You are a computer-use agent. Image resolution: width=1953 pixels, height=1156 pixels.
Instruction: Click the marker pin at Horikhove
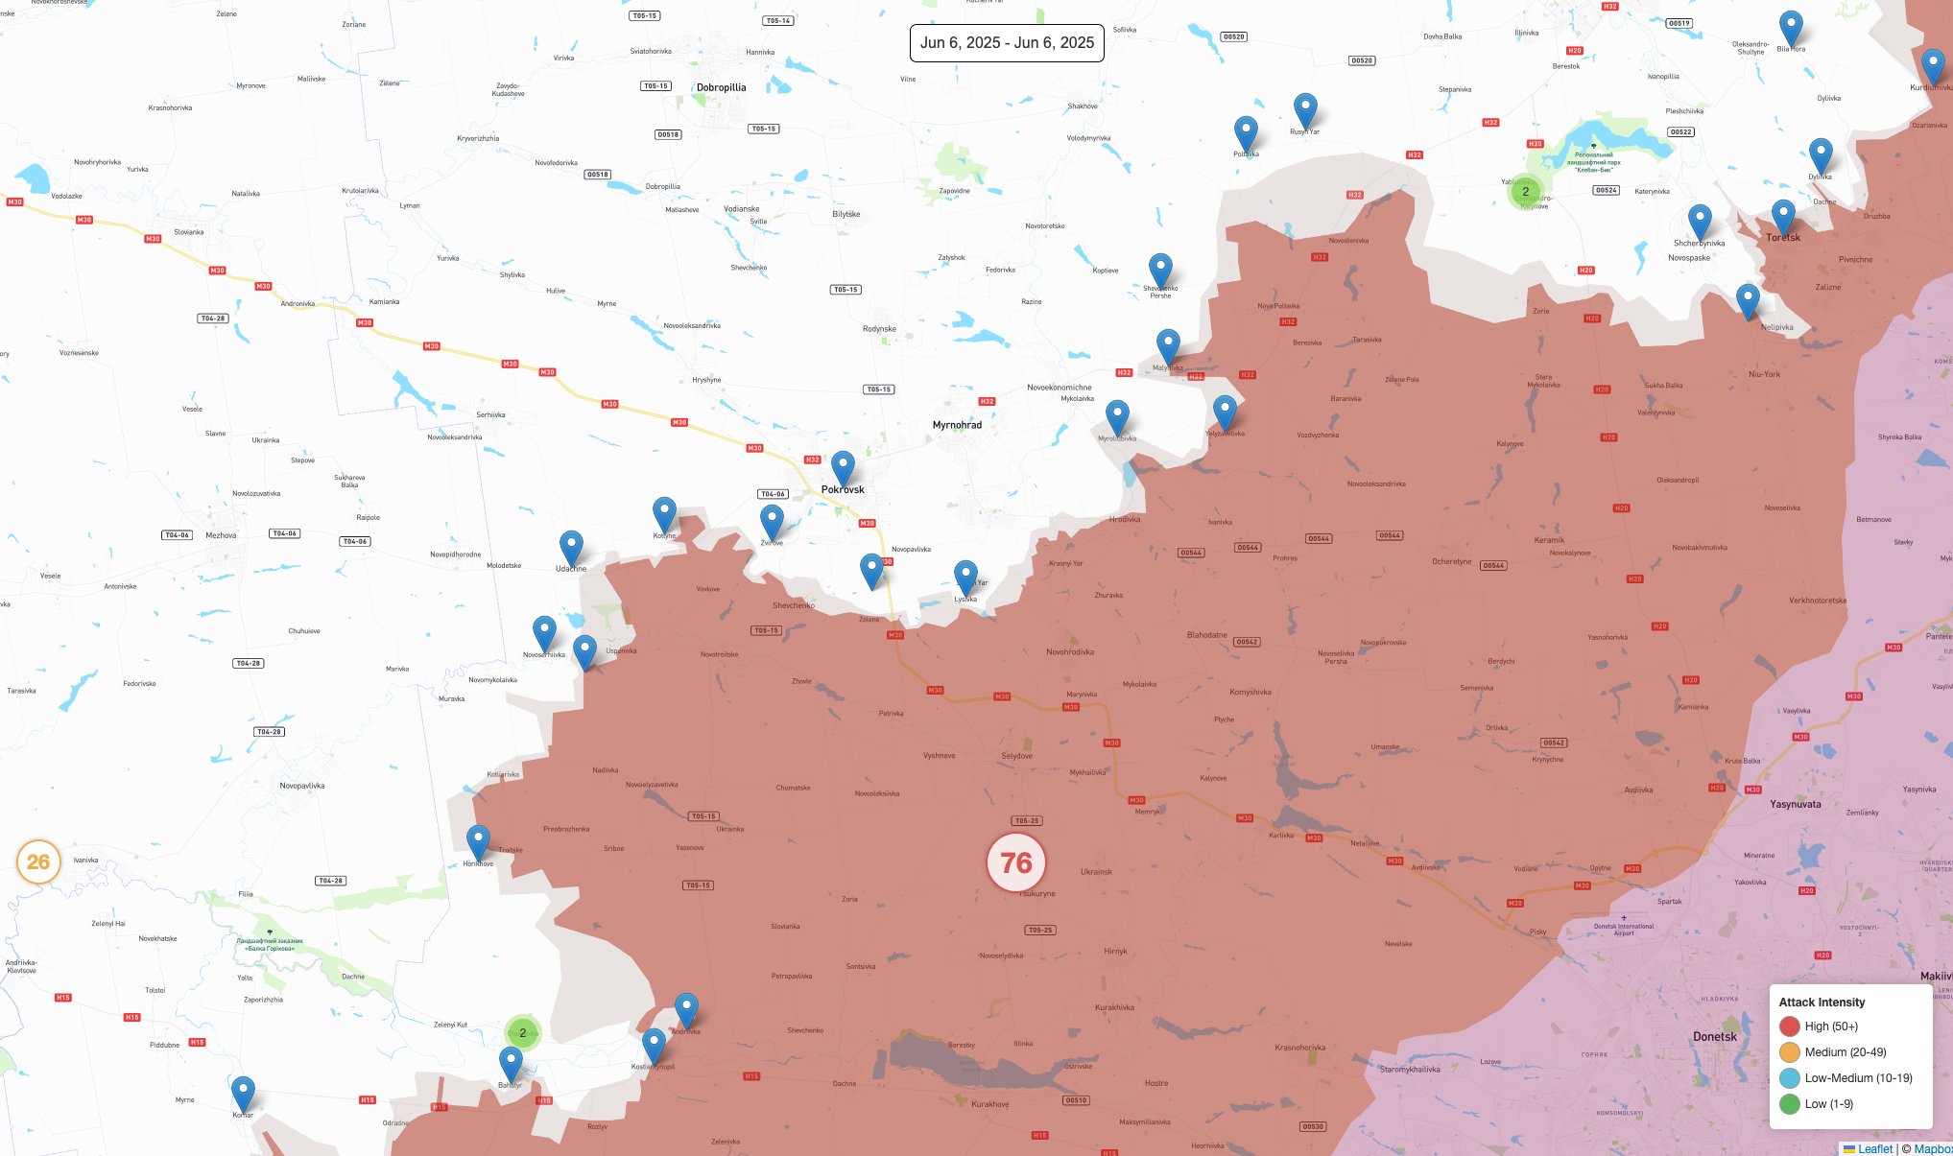[x=478, y=842]
